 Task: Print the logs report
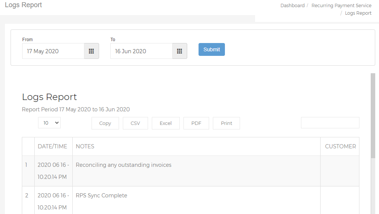(x=226, y=123)
